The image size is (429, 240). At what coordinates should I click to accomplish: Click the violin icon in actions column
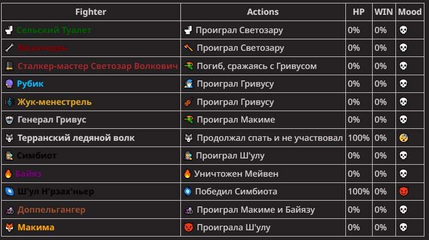(188, 101)
